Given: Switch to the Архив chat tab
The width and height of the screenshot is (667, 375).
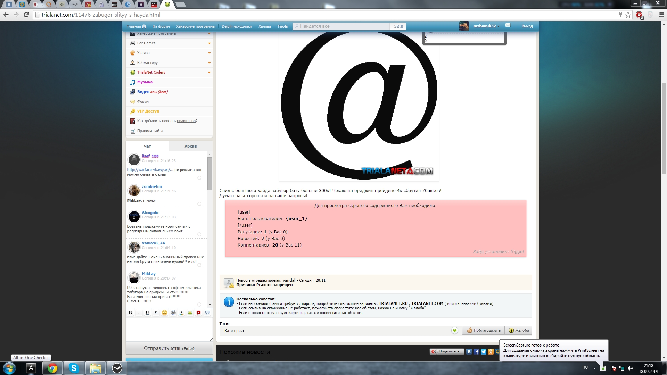Looking at the screenshot, I should pos(191,146).
